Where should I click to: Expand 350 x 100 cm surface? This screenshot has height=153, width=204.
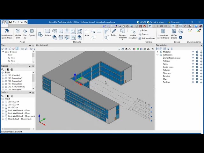click(x=3, y=102)
